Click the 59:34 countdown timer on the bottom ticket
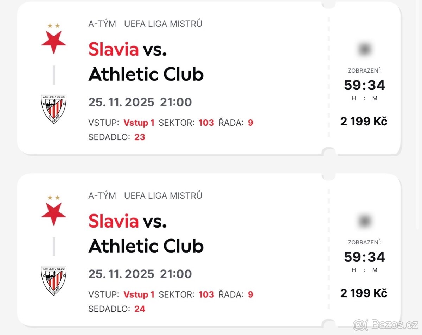422x335 pixels. click(364, 257)
